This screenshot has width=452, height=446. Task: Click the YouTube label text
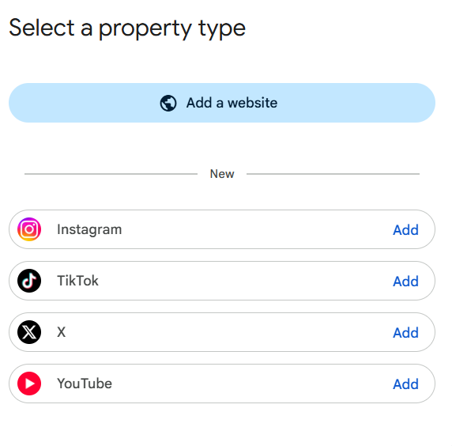click(85, 384)
